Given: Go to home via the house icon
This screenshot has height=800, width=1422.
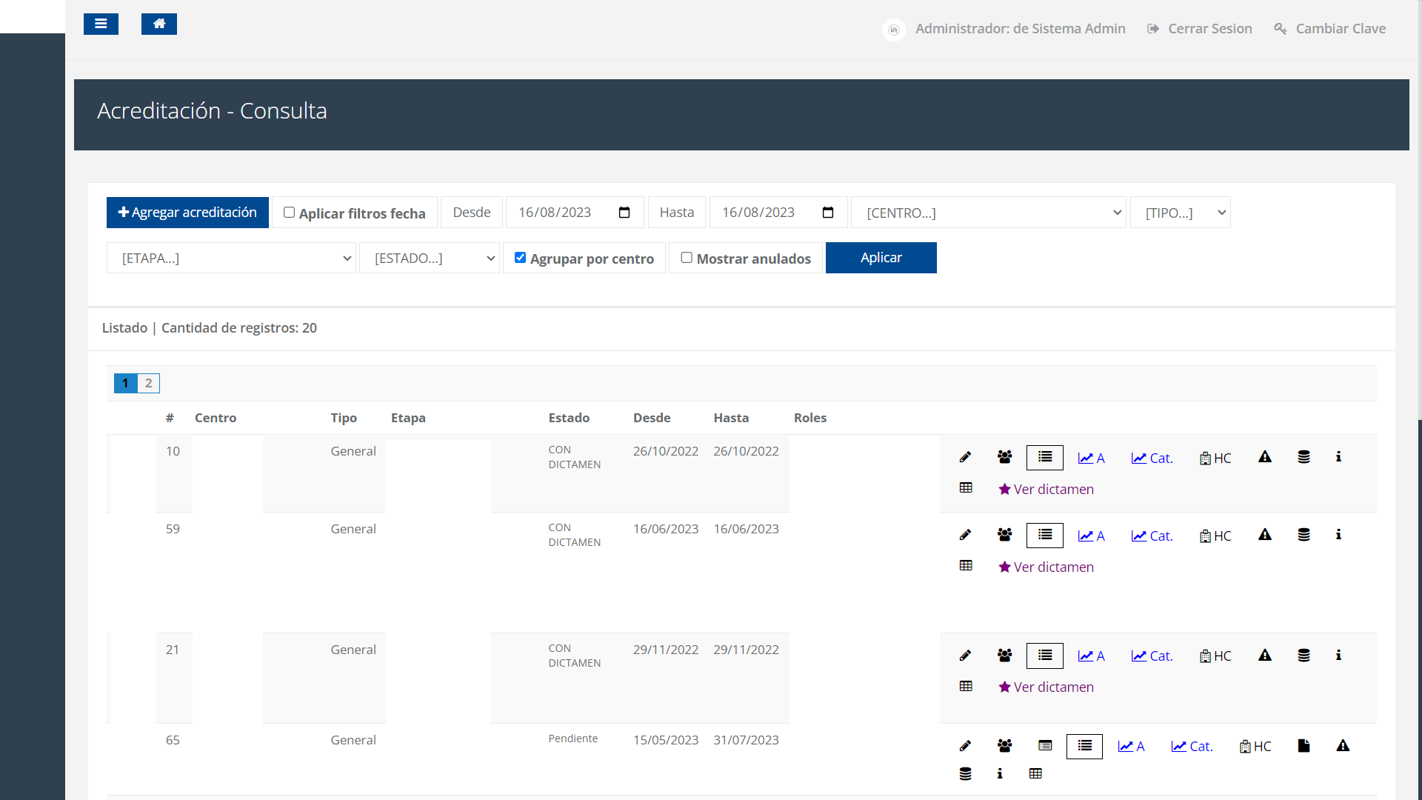Looking at the screenshot, I should tap(158, 24).
